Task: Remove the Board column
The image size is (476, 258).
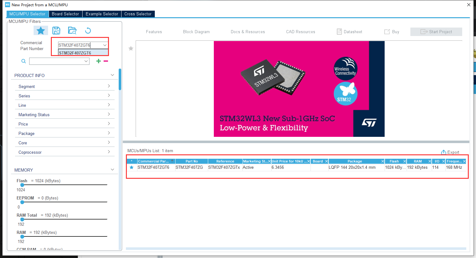Action: tap(327, 161)
